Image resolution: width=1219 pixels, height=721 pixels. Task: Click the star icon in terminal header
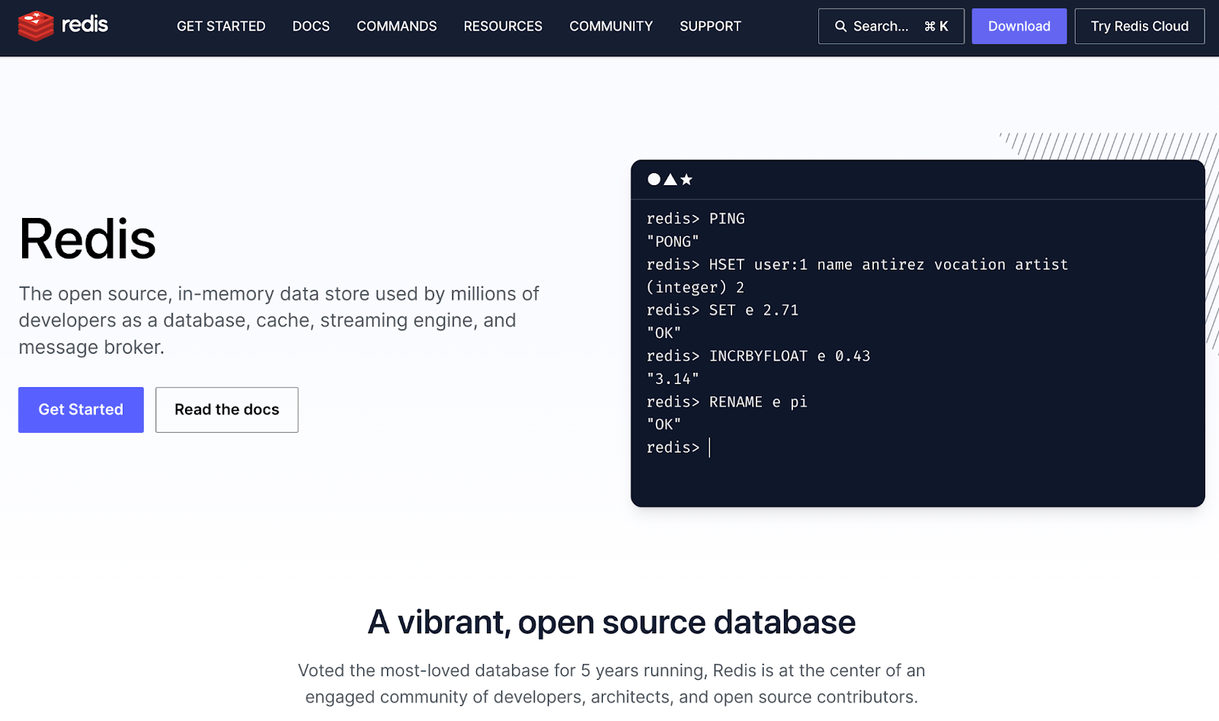[686, 179]
